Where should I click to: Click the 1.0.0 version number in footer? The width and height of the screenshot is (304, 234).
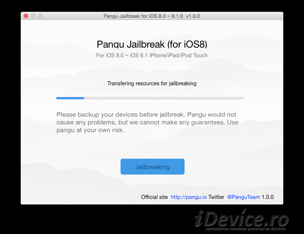click(x=267, y=197)
